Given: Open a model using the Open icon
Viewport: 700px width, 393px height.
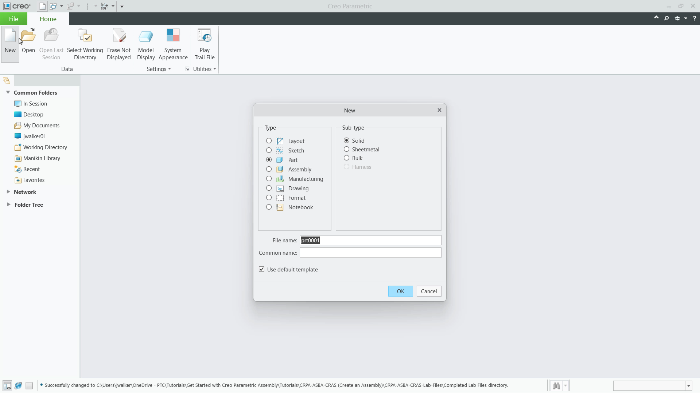Looking at the screenshot, I should pos(28,40).
